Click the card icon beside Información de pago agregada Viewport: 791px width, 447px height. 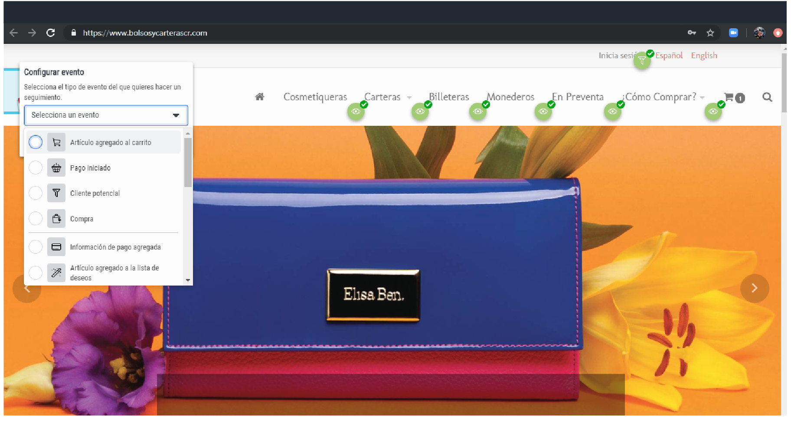56,247
